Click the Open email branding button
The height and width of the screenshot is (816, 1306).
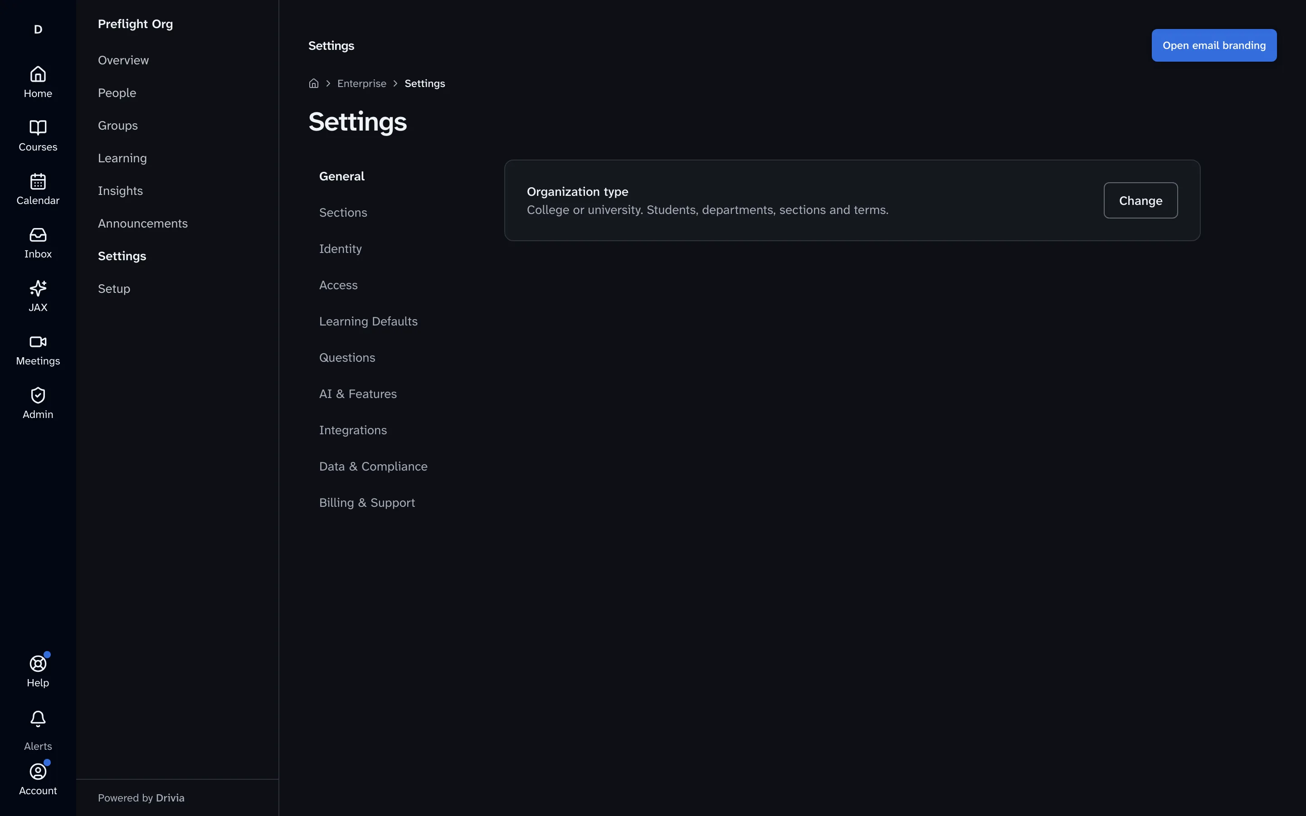tap(1213, 45)
